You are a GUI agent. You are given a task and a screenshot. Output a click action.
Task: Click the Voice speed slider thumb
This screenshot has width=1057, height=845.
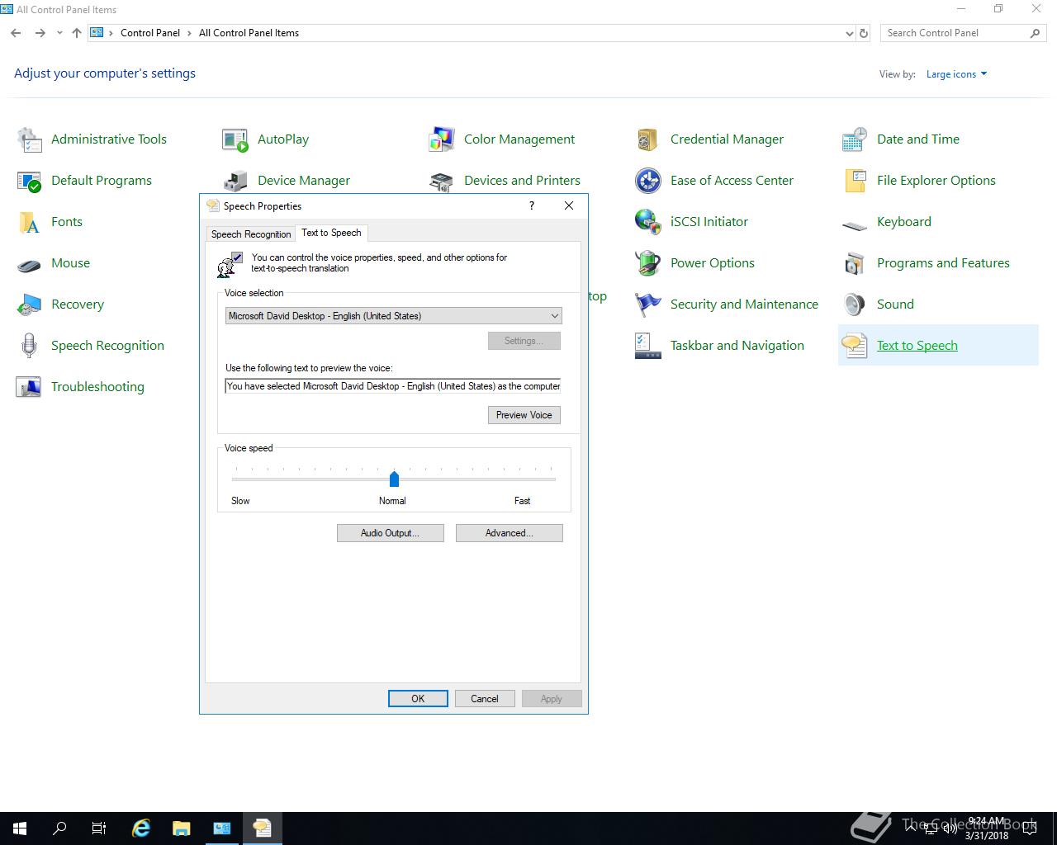pos(394,479)
